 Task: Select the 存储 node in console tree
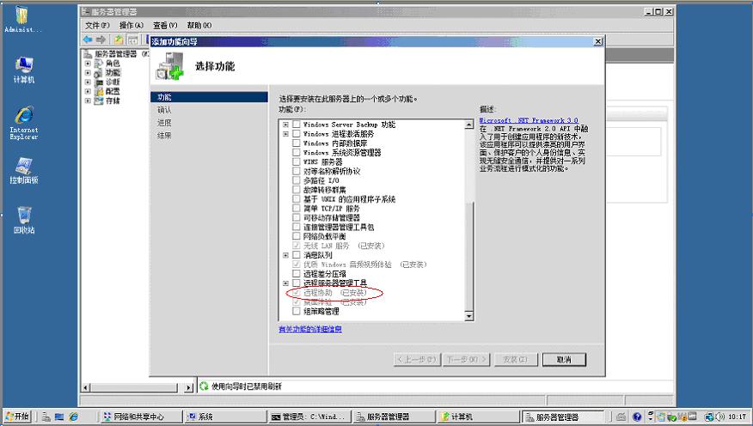pyautogui.click(x=113, y=100)
